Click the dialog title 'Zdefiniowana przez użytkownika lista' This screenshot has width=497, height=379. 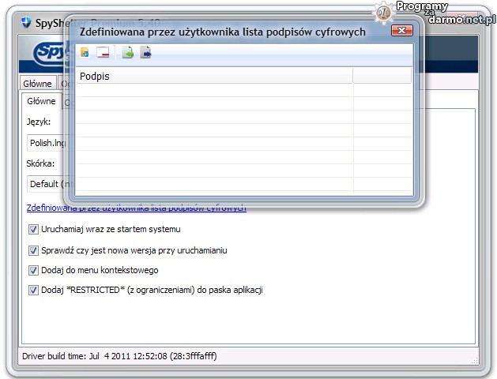222,32
